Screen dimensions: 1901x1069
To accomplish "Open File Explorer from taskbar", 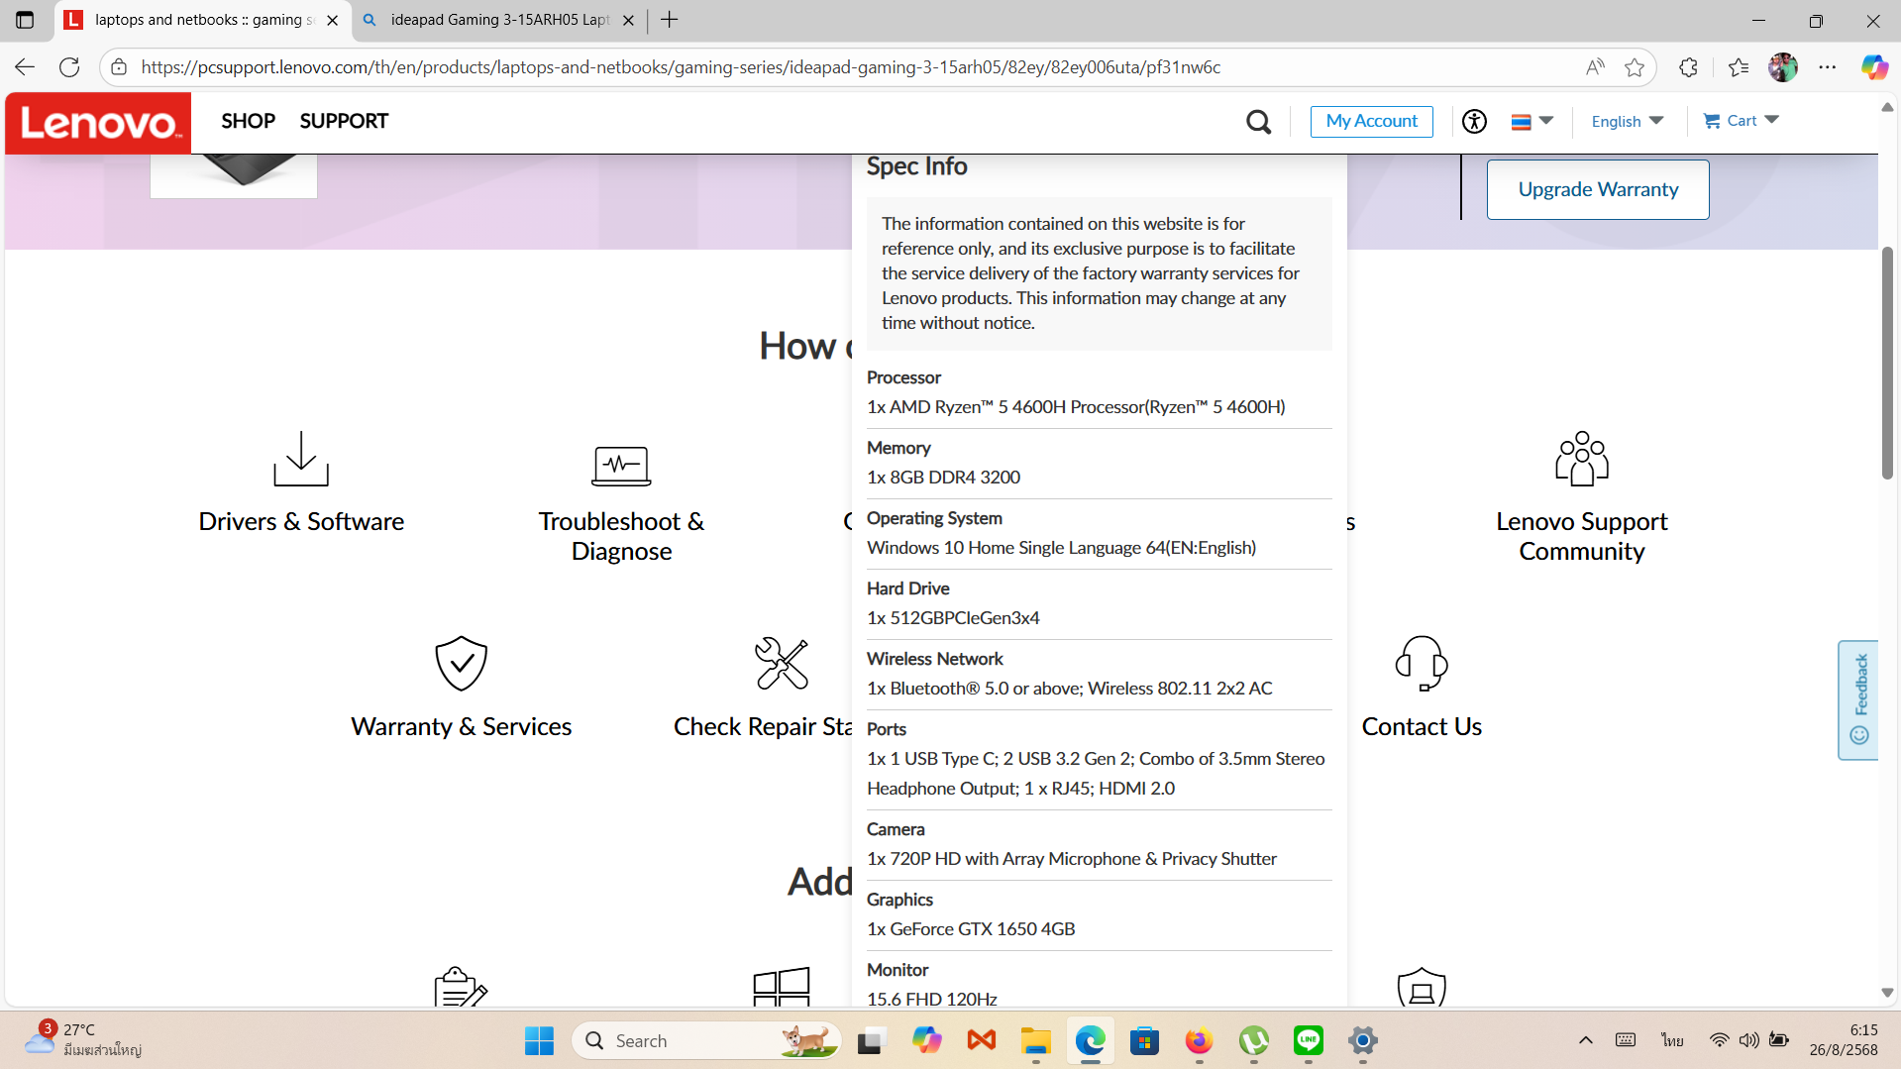I will [x=1036, y=1041].
